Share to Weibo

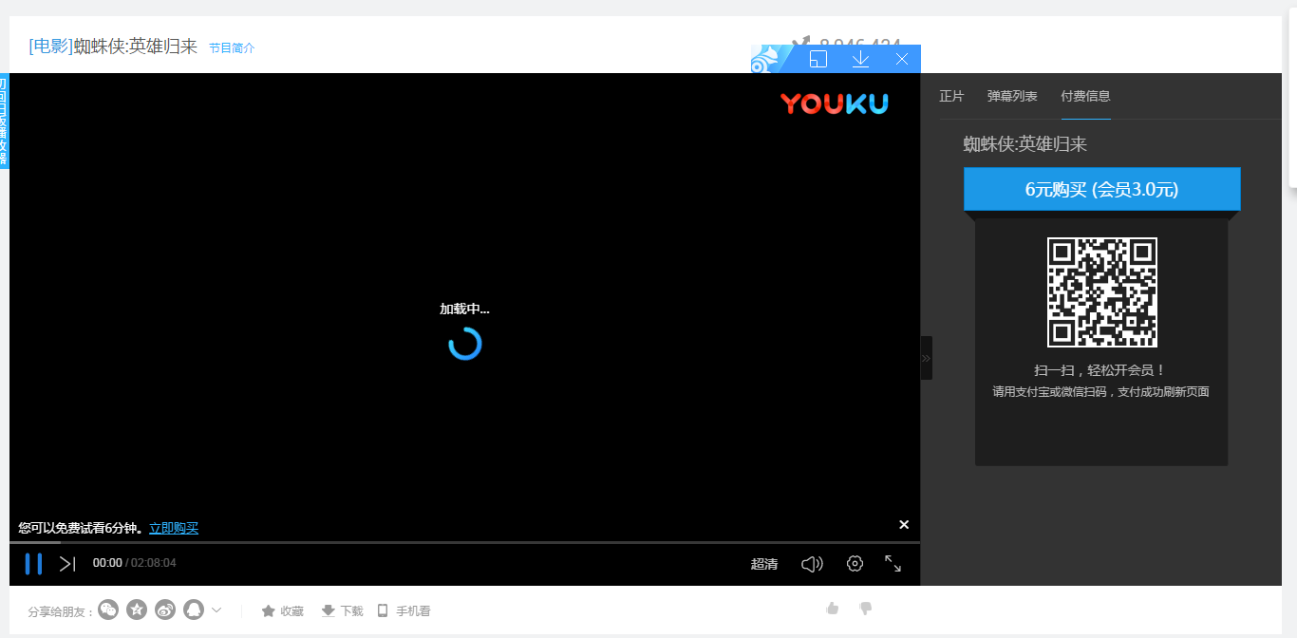[x=165, y=610]
